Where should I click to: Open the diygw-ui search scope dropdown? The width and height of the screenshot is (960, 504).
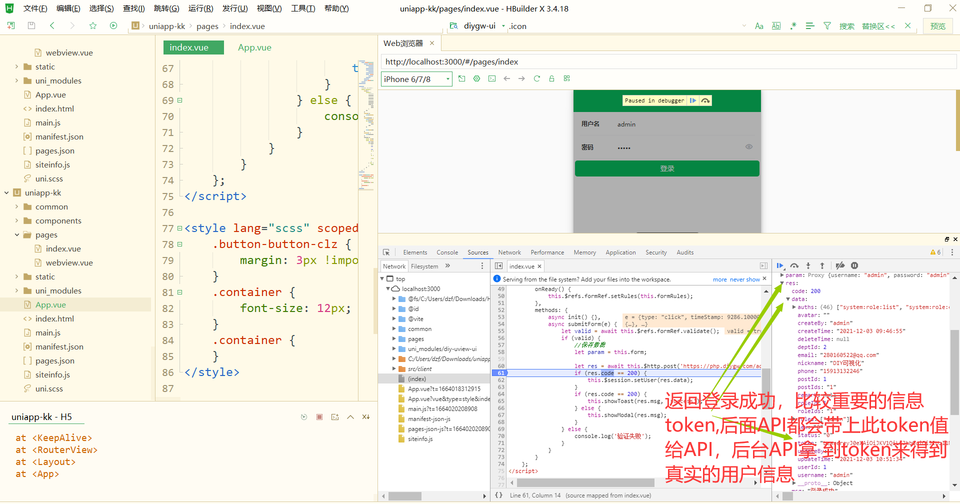click(503, 26)
